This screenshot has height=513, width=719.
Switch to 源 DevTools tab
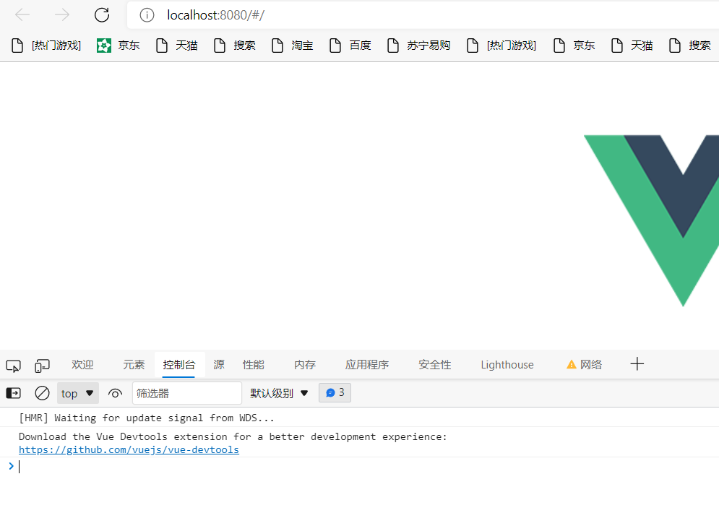(219, 365)
